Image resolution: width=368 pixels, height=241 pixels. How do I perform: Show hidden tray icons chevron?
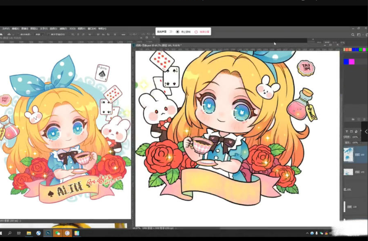coord(307,233)
